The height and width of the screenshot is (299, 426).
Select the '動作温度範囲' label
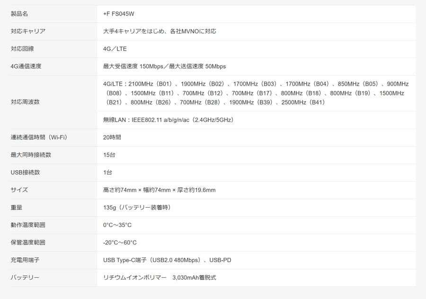click(x=28, y=225)
